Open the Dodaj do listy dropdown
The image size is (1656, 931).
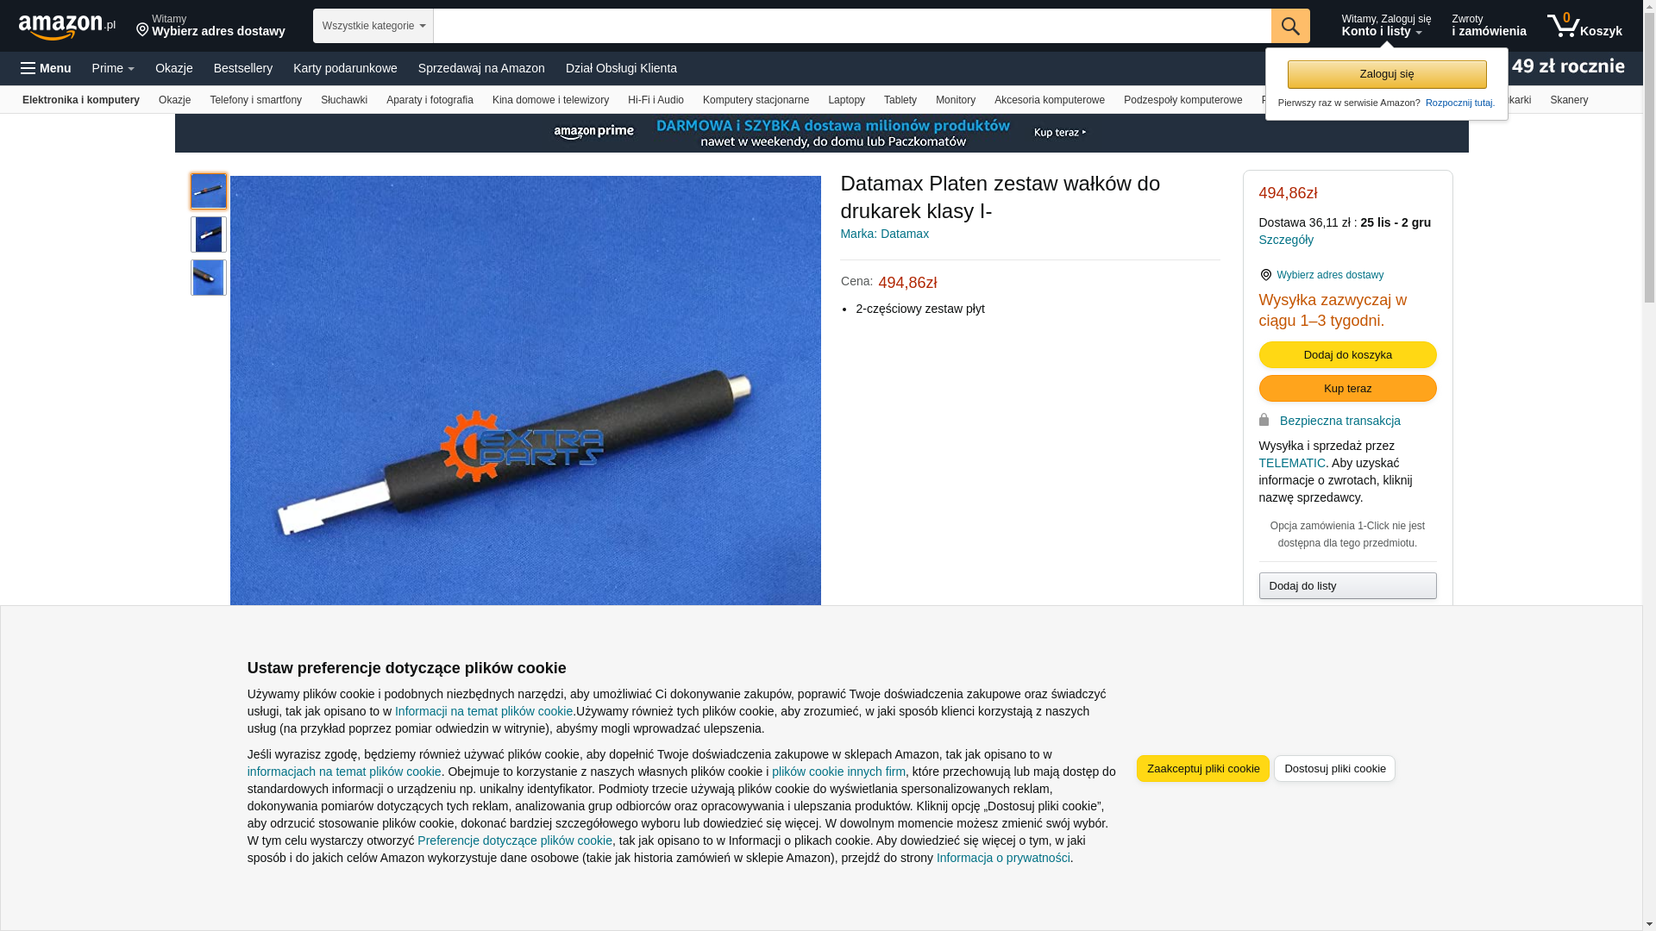coord(1347,586)
